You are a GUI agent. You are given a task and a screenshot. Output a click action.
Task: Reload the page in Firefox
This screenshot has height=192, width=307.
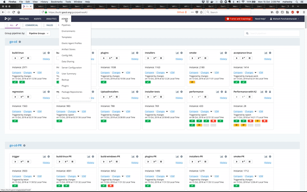[13, 12]
